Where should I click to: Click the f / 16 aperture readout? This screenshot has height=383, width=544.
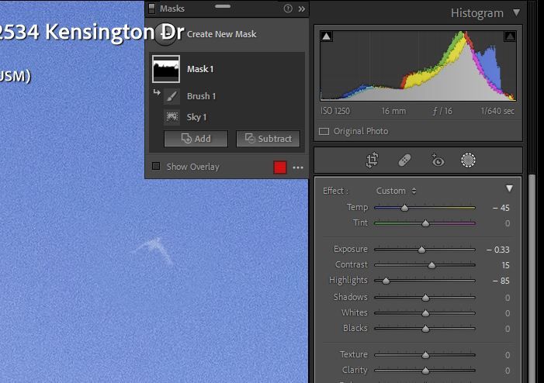tap(442, 112)
